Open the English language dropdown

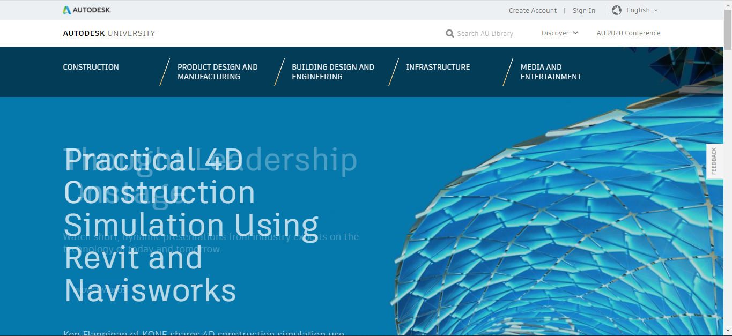[x=641, y=10]
